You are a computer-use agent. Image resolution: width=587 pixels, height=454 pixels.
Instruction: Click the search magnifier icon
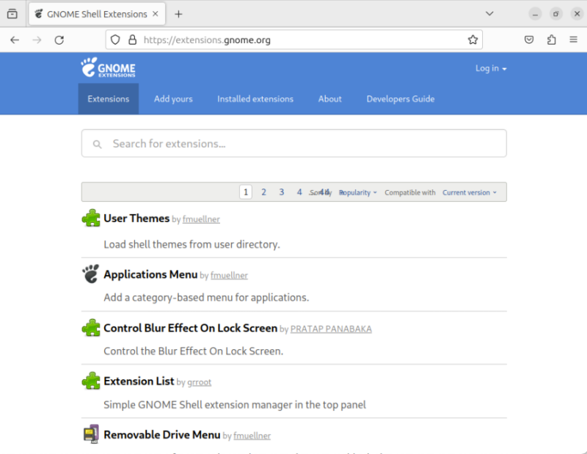click(x=97, y=144)
